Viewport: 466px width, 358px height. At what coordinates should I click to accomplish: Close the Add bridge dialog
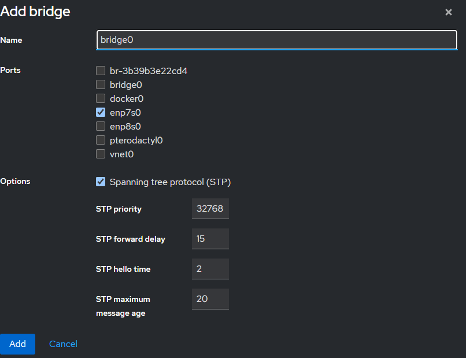(x=448, y=12)
